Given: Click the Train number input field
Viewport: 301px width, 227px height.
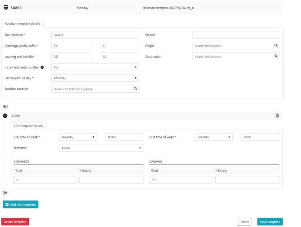Looking at the screenshot, I should [95, 35].
